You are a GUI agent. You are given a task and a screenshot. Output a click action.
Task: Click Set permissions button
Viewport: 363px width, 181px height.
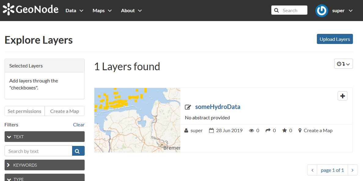point(24,111)
